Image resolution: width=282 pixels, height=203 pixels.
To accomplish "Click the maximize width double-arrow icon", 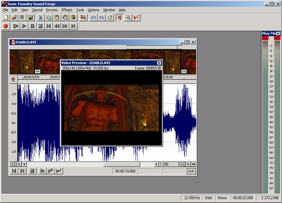I will click(x=193, y=164).
